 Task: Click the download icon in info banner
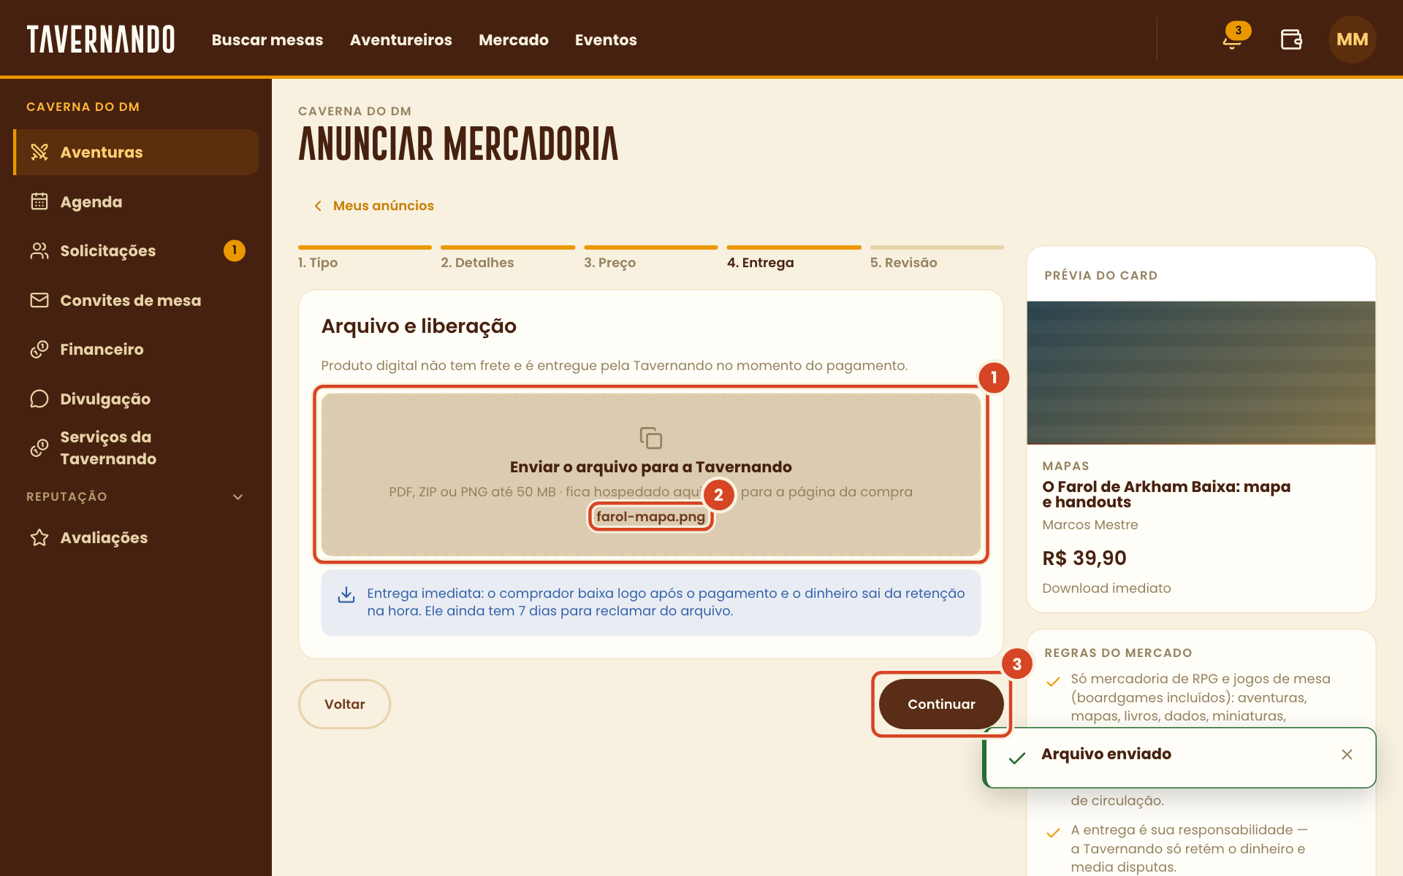(346, 595)
